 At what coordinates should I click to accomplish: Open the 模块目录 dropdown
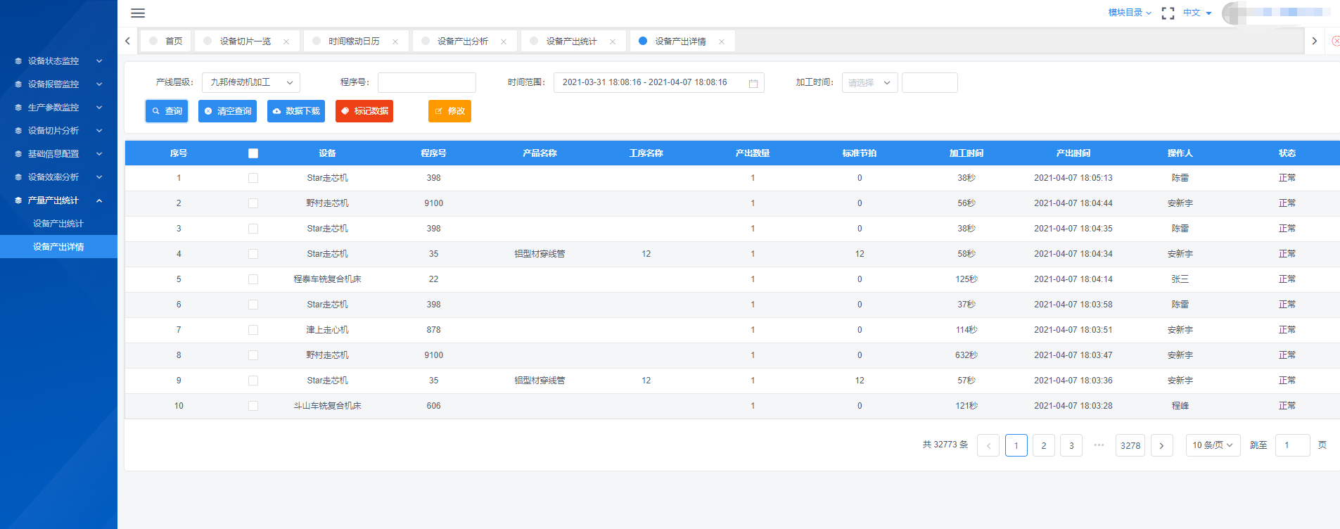1130,13
